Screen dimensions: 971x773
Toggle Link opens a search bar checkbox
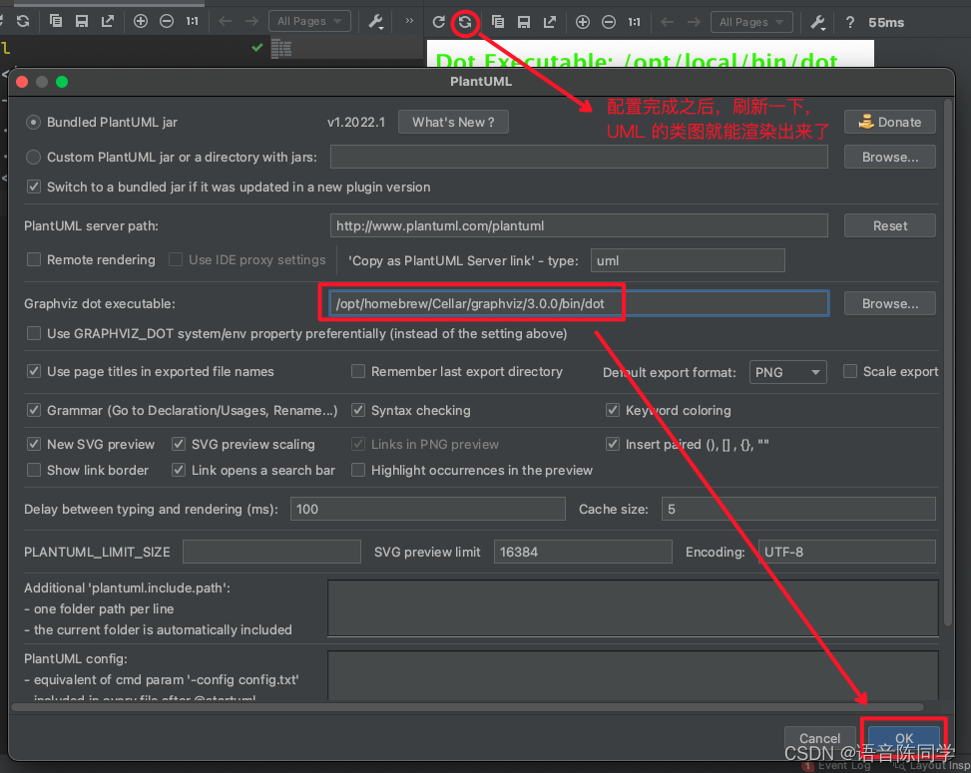tap(179, 471)
